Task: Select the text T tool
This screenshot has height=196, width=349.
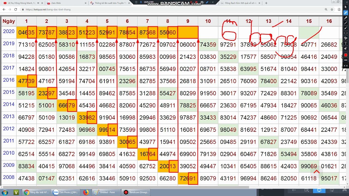Action: pyautogui.click(x=345, y=43)
